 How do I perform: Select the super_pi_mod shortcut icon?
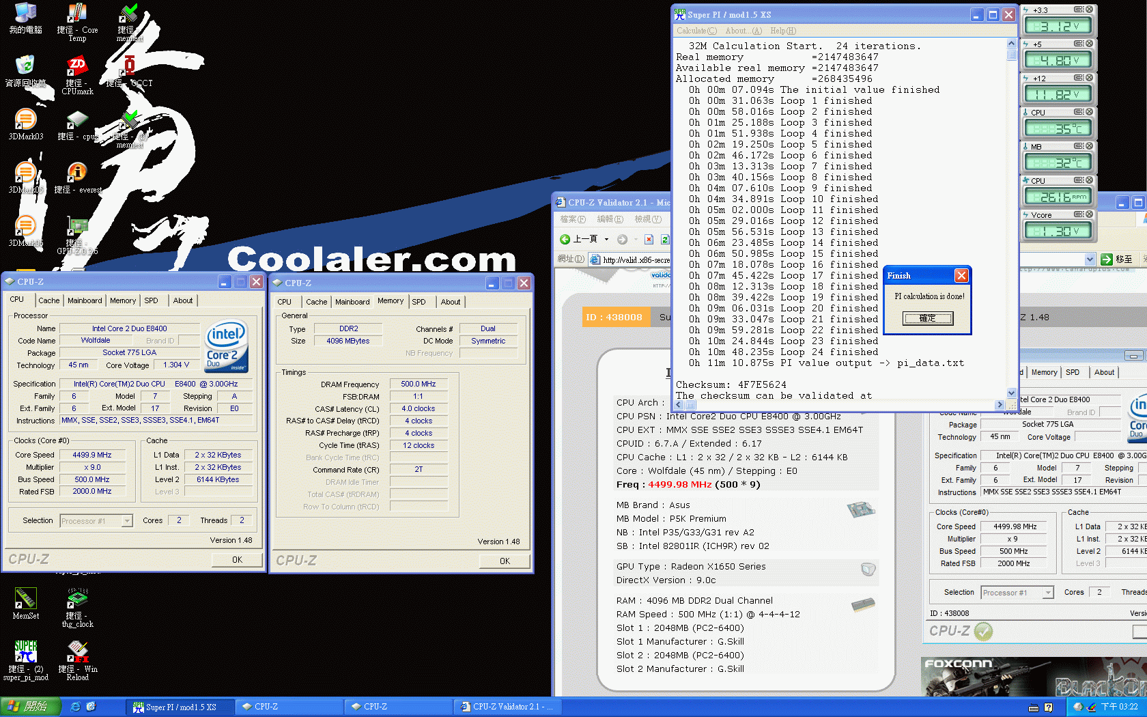(x=25, y=661)
